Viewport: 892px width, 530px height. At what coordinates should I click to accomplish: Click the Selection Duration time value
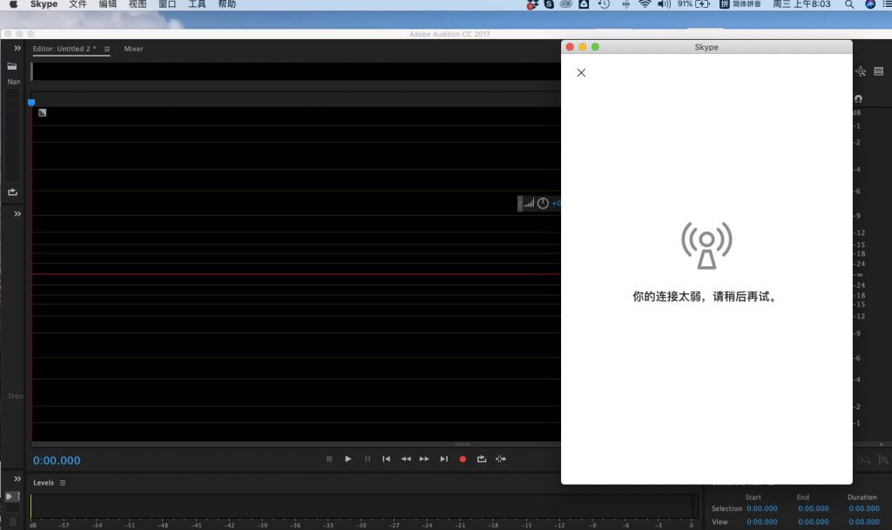pyautogui.click(x=863, y=508)
